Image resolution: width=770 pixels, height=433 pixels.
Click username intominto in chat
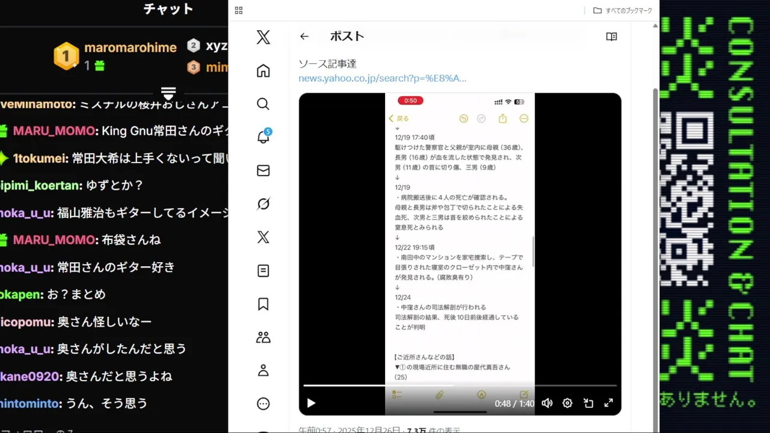(x=30, y=404)
